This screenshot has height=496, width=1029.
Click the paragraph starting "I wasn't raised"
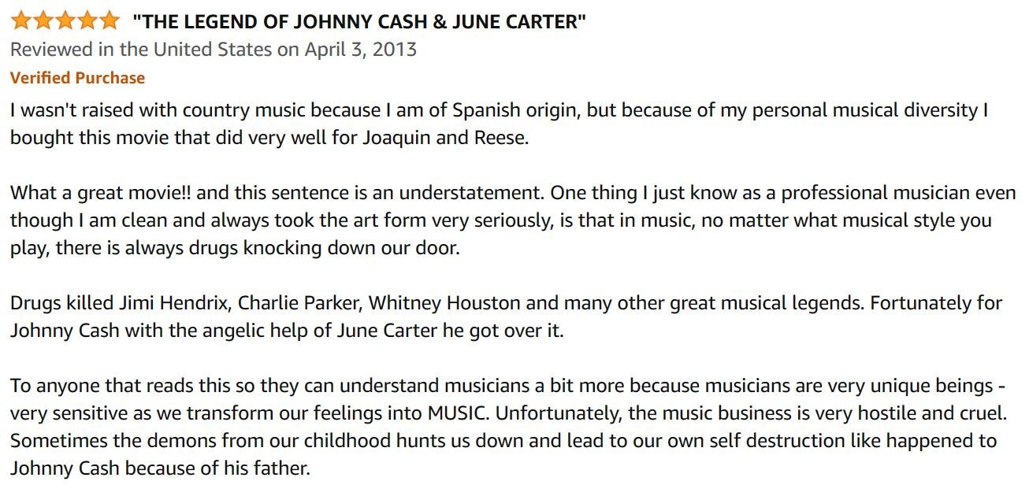(x=499, y=123)
